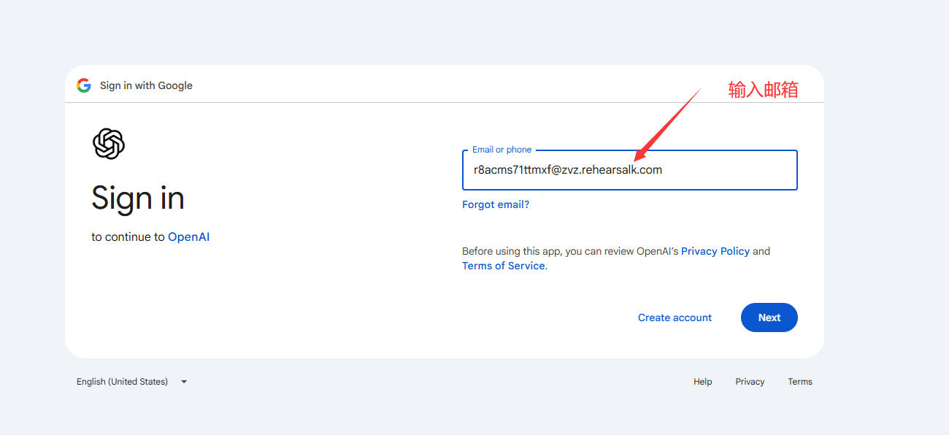Focus the Email or phone field
Image resolution: width=949 pixels, height=435 pixels.
[630, 170]
